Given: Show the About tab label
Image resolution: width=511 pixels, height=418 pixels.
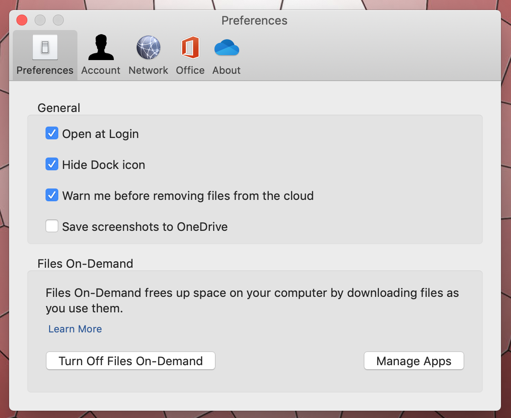Looking at the screenshot, I should click(226, 71).
